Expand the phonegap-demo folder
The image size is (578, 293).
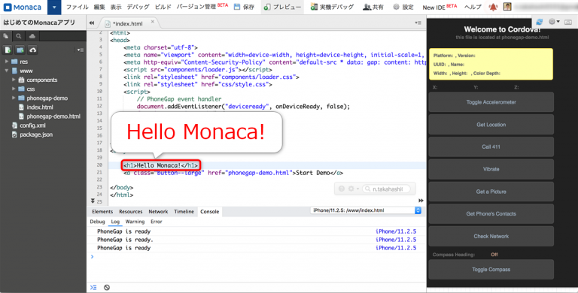pyautogui.click(x=14, y=98)
